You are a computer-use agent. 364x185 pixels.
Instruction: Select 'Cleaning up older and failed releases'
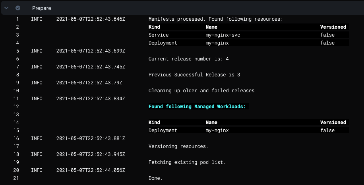201,91
